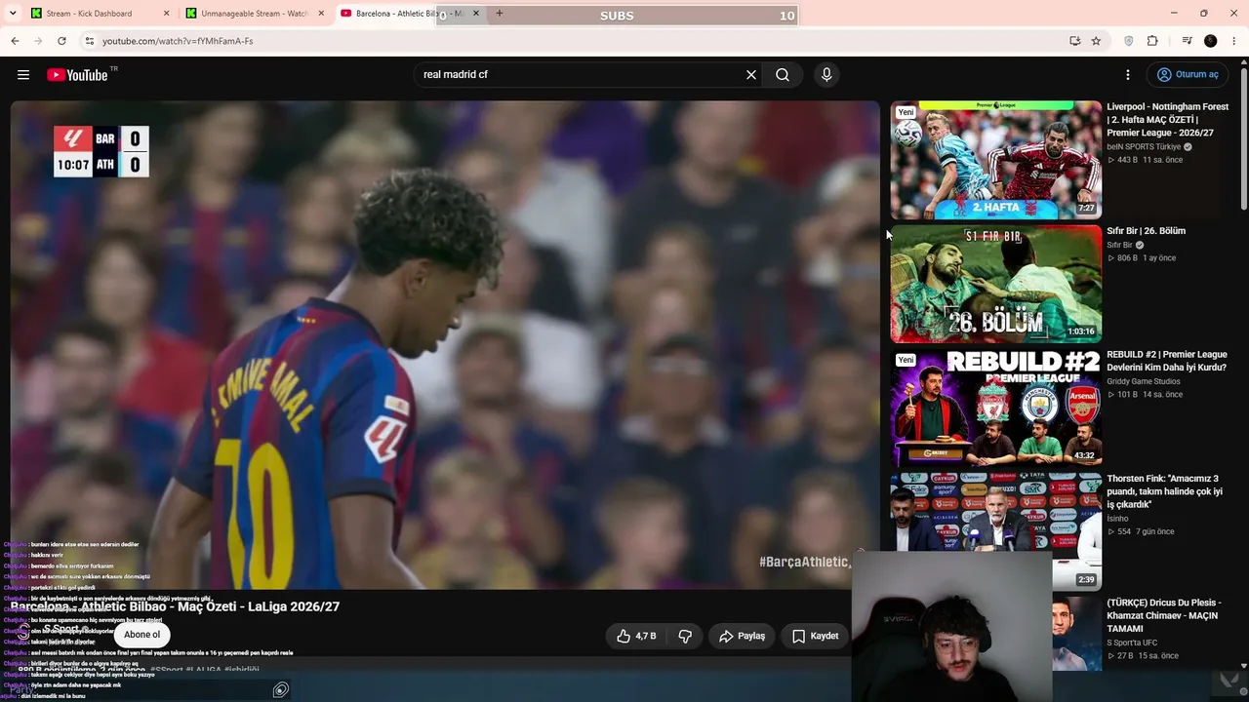Close the Stream - Kick Dashboard tab
The image size is (1249, 702).
(166, 14)
